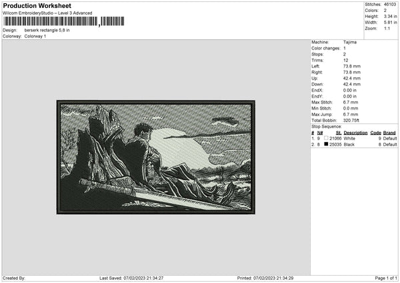Screen dimensions: 400x283
Task: Click the Black thread description
Action: (x=349, y=145)
